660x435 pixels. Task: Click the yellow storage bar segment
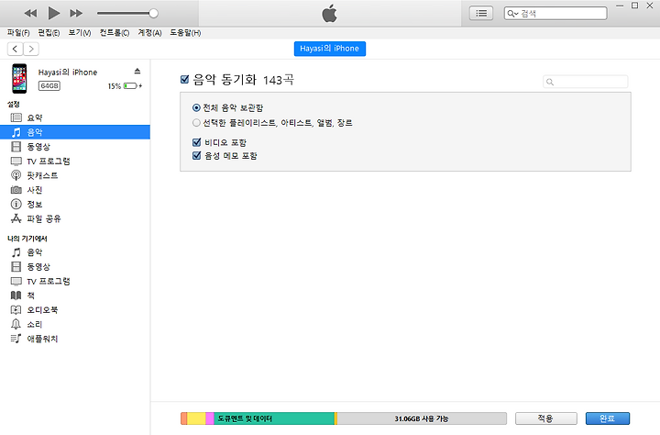(x=196, y=418)
